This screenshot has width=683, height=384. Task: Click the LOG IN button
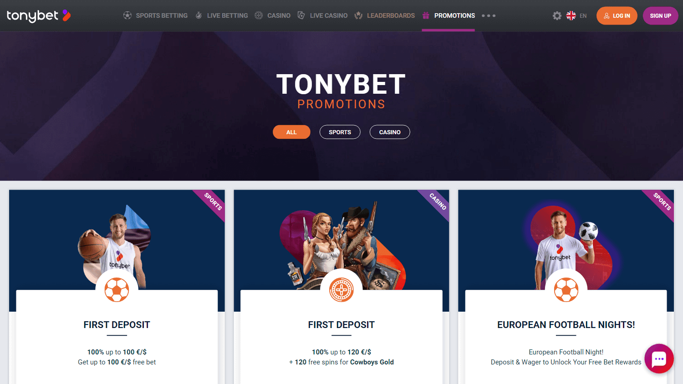click(x=617, y=15)
